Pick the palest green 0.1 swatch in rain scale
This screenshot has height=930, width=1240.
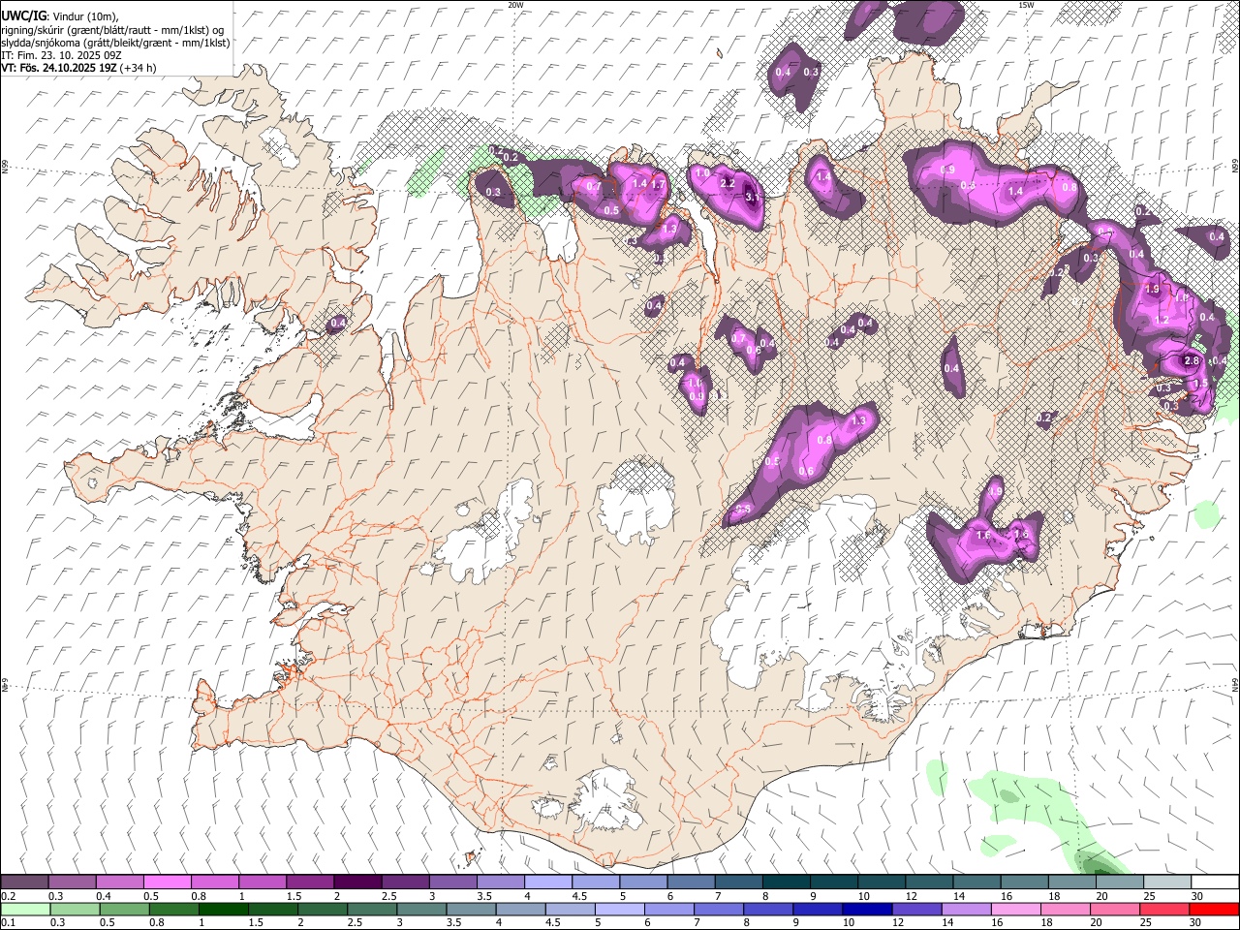point(25,909)
